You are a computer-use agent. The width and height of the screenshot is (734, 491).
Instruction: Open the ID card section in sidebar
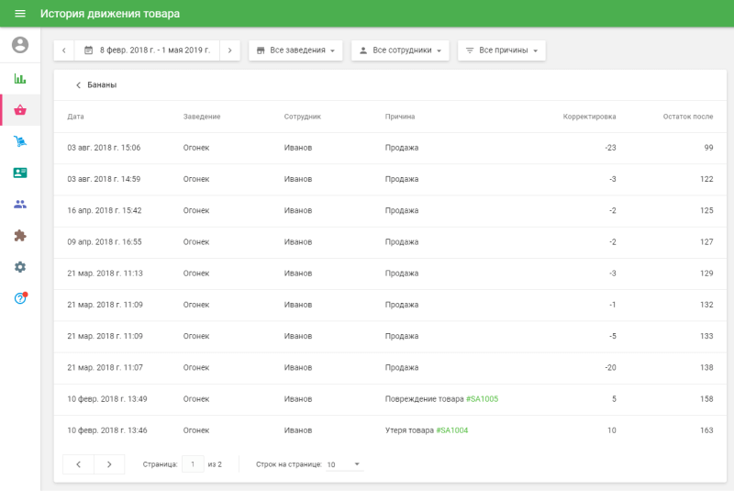click(x=20, y=173)
